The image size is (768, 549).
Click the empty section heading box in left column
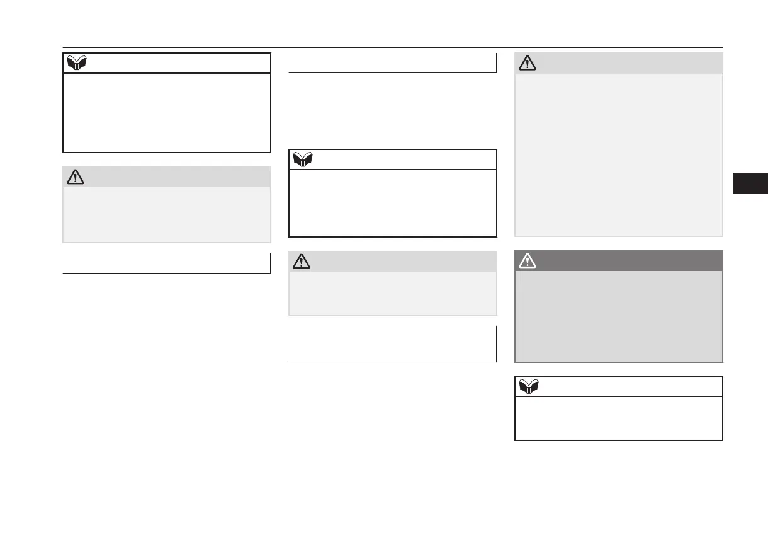click(x=167, y=263)
